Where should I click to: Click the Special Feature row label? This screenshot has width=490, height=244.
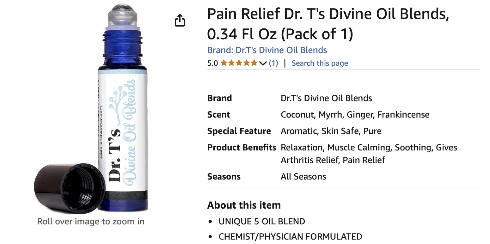click(x=239, y=131)
